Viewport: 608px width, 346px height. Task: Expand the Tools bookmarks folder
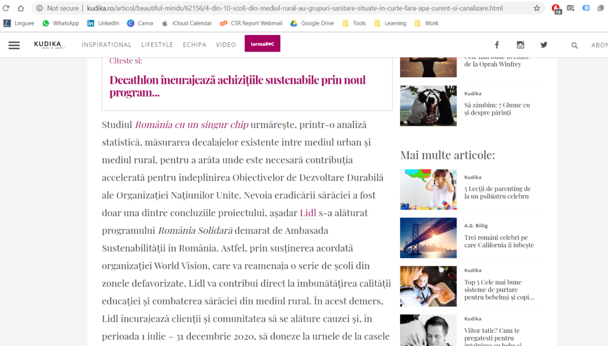click(354, 23)
